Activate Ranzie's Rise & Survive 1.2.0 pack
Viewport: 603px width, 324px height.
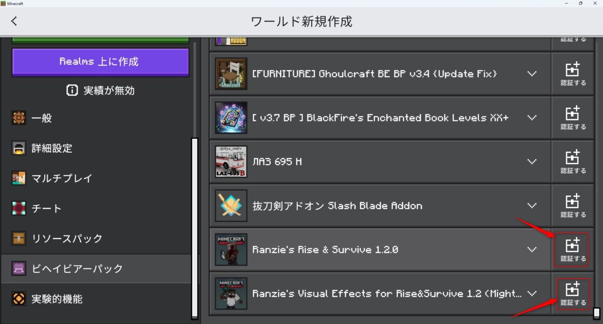coord(573,250)
